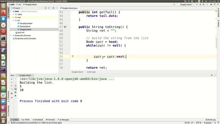Image resolution: width=220 pixels, height=124 pixels.
Task: Open Project Structure icon in top toolbar
Action: tap(211, 4)
